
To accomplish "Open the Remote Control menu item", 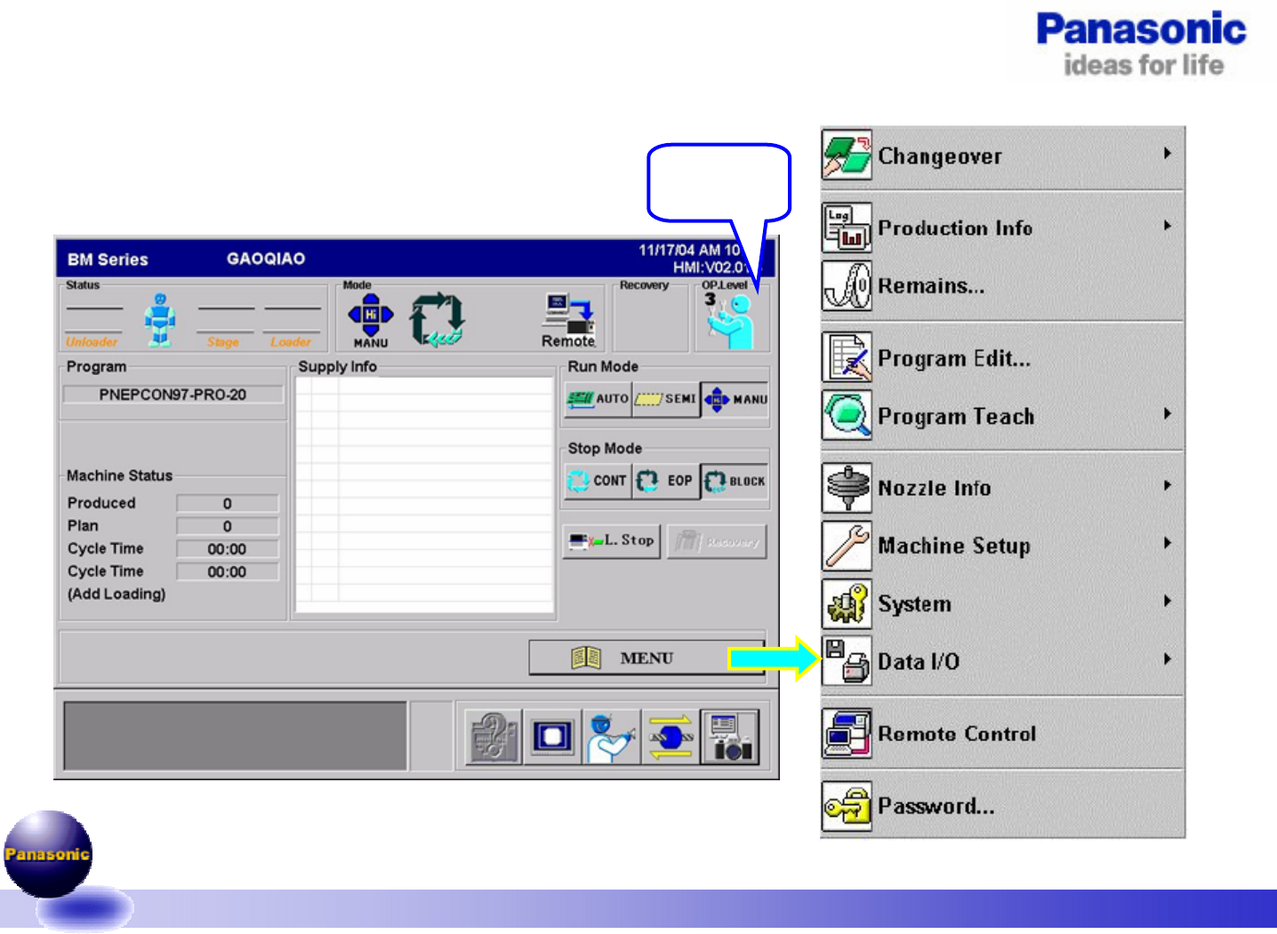I will 1003,733.
